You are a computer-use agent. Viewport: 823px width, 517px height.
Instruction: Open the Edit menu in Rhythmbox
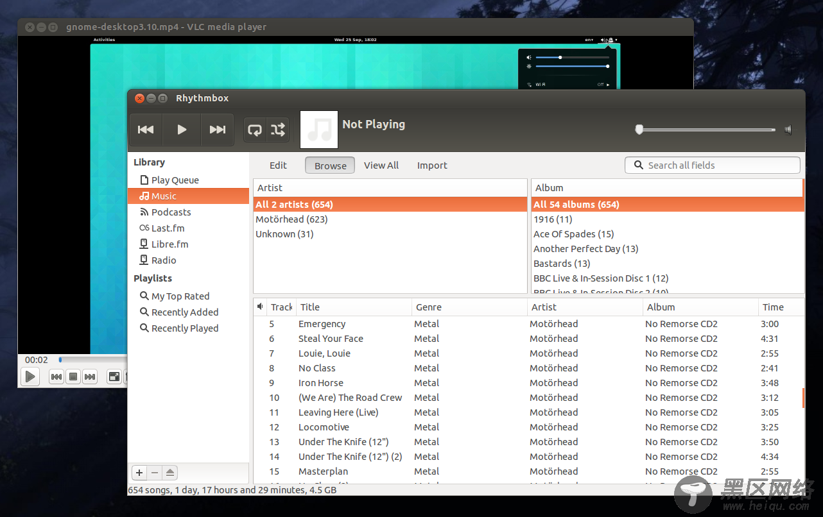pyautogui.click(x=278, y=165)
